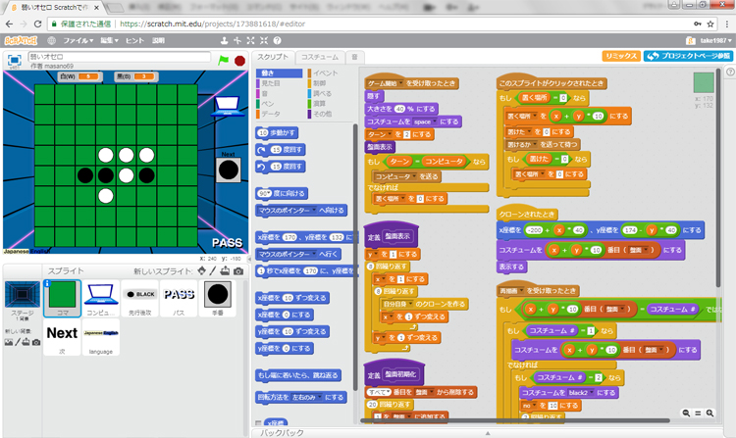Choose the help question mark tool
Image resolution: width=736 pixels, height=438 pixels.
[276, 41]
